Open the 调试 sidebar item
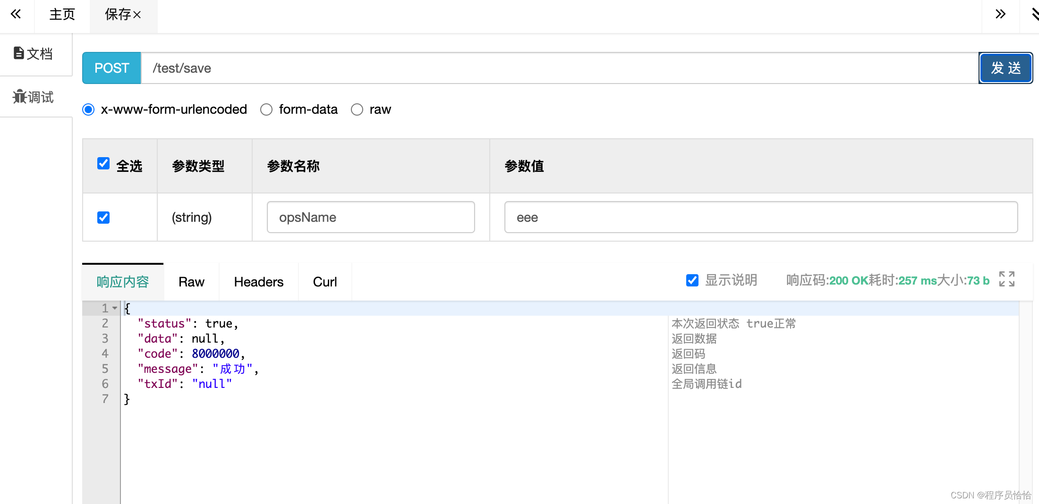Screen dimensions: 1039x504 [x=33, y=97]
